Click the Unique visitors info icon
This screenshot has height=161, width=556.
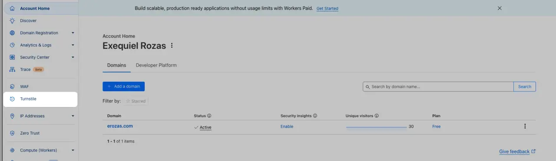377,116
